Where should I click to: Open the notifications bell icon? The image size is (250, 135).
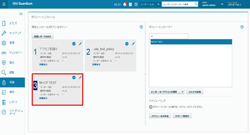[125, 4]
